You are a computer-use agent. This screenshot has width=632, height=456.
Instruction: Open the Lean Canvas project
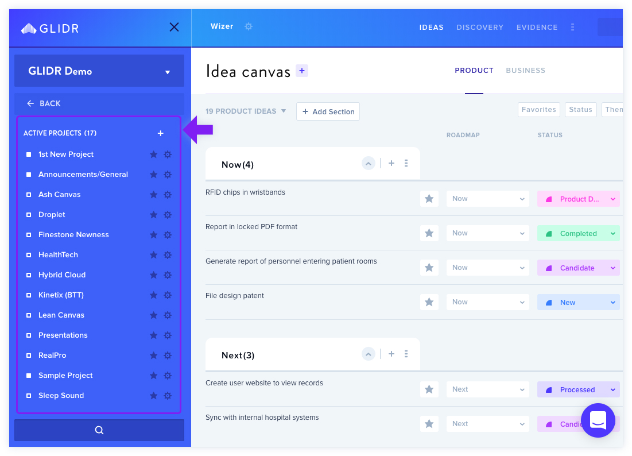tap(61, 315)
